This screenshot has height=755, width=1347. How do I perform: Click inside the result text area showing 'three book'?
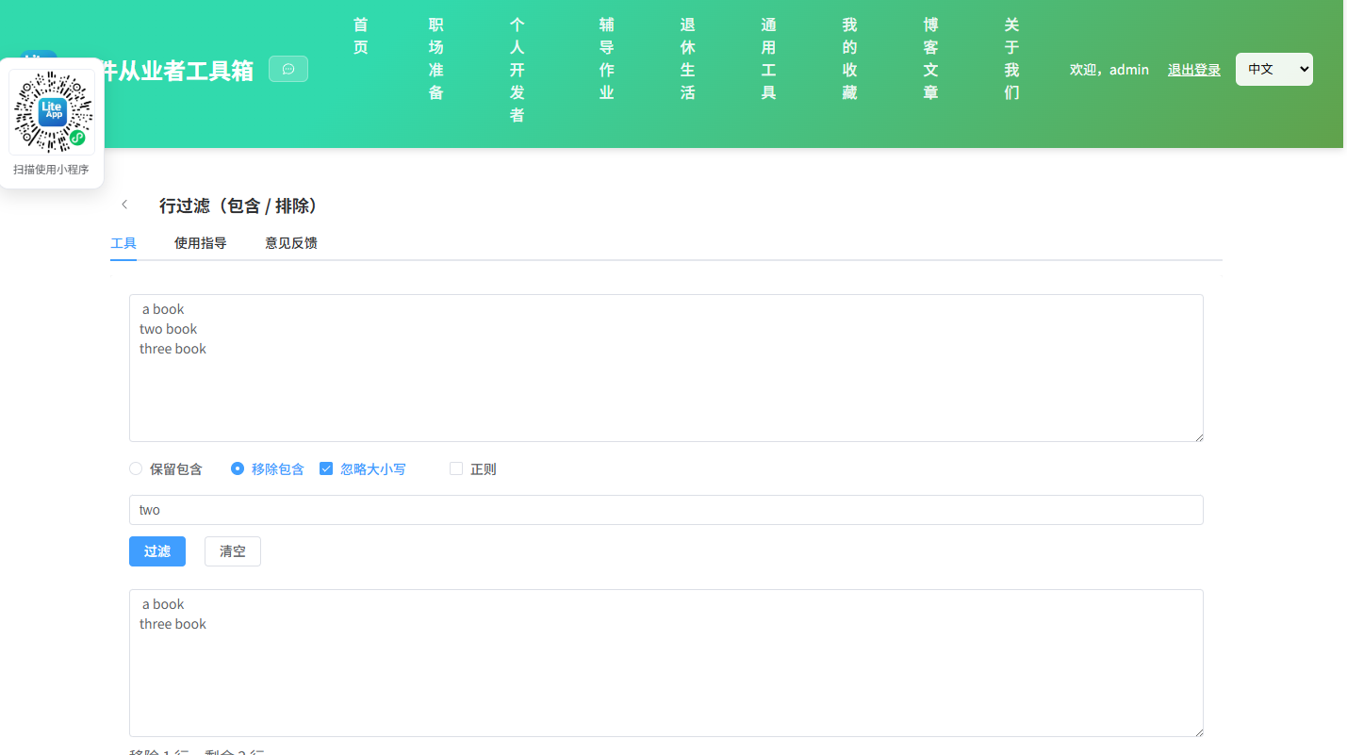[x=666, y=663]
